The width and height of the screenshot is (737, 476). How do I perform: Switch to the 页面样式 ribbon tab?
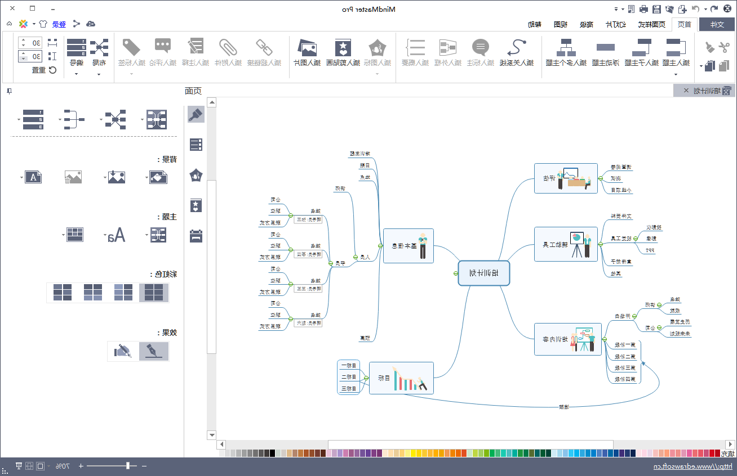[x=651, y=24]
